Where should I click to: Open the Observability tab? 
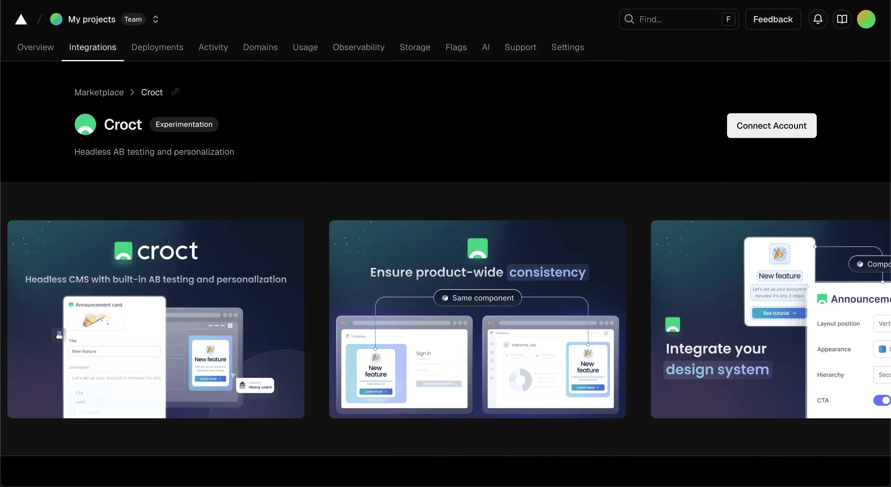pyautogui.click(x=358, y=47)
